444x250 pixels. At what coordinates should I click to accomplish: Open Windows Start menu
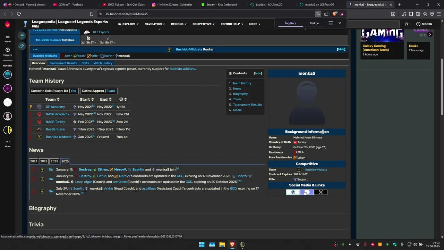[202, 244]
